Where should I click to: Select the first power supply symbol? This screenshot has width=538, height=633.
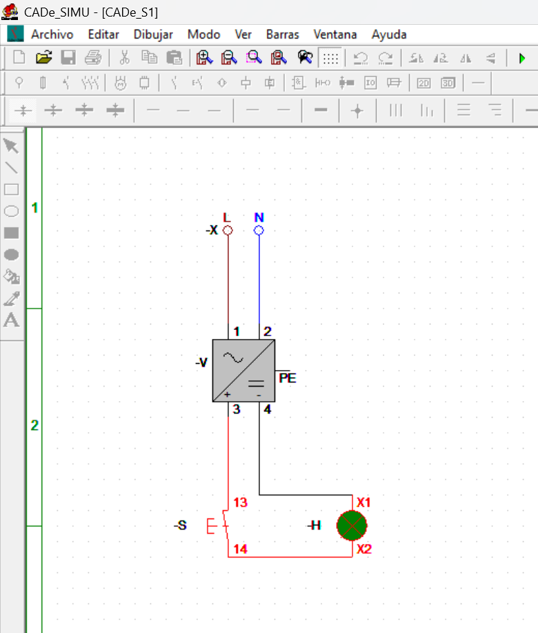tap(23, 110)
